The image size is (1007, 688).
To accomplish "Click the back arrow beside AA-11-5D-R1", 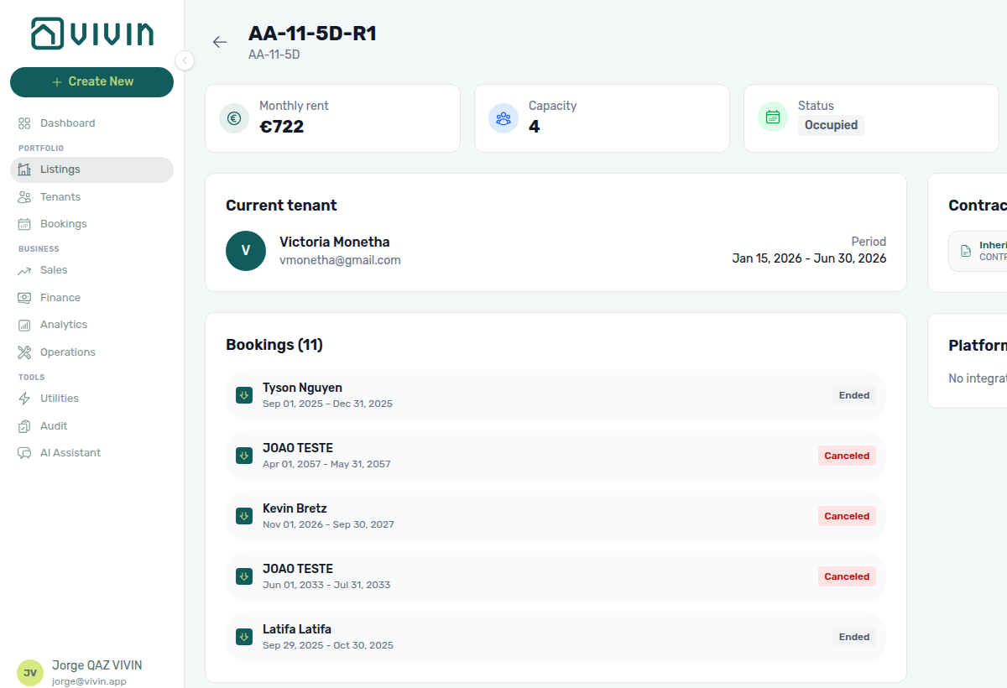I will click(x=220, y=42).
